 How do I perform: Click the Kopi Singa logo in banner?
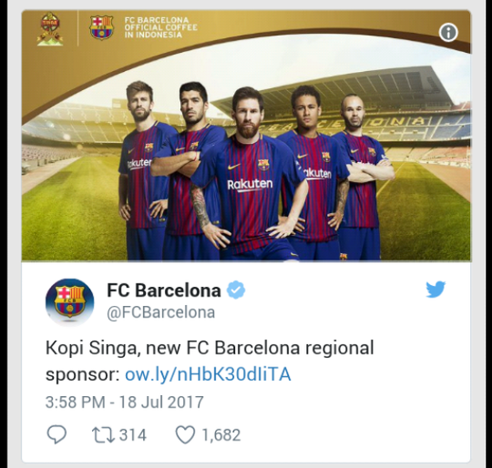click(50, 29)
